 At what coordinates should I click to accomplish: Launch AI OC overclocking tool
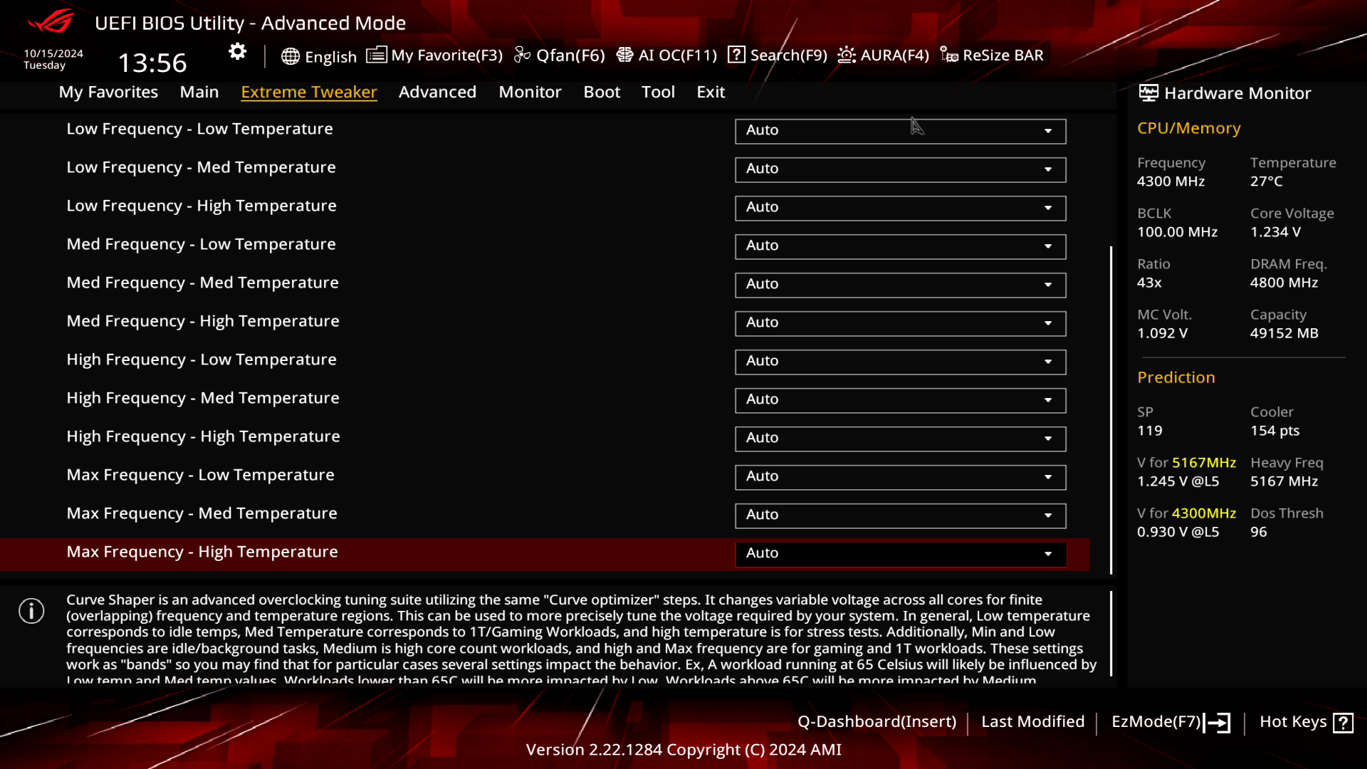tap(668, 54)
